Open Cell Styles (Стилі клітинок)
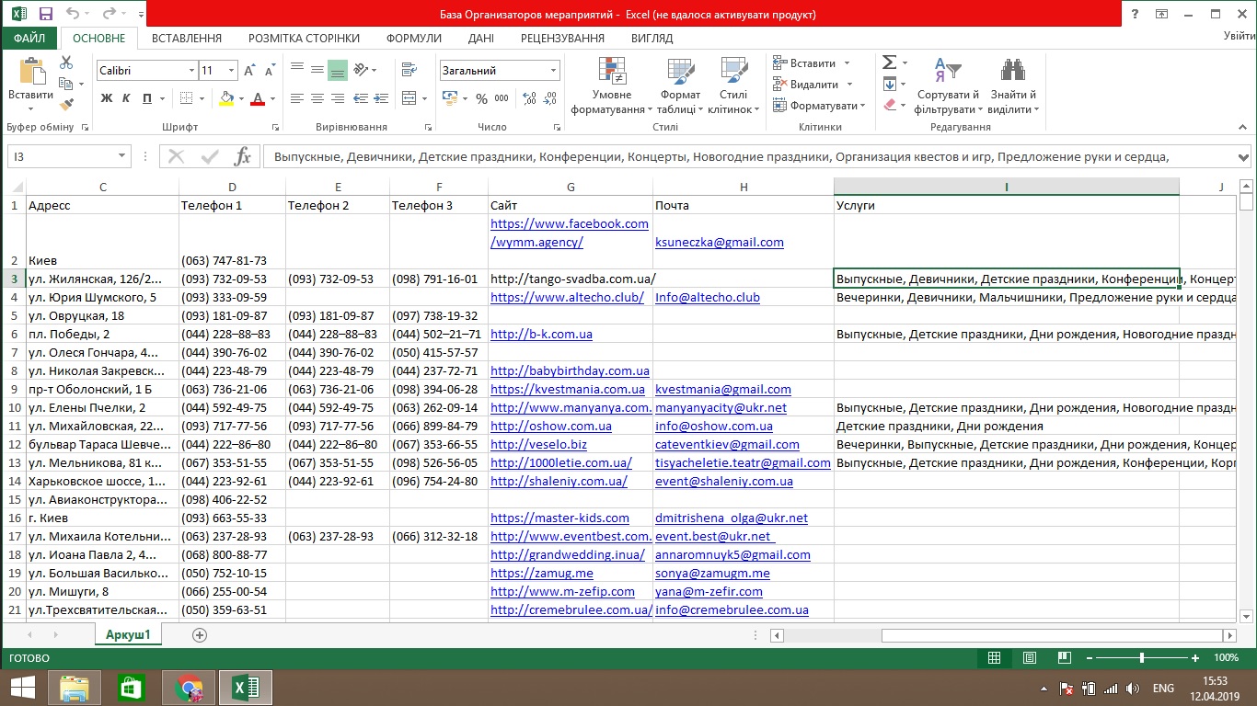 coord(733,85)
